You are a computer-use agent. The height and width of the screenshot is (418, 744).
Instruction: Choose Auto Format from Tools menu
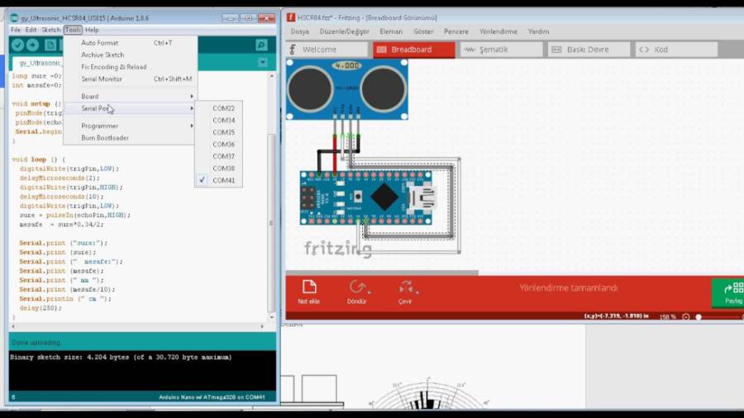[x=131, y=43]
